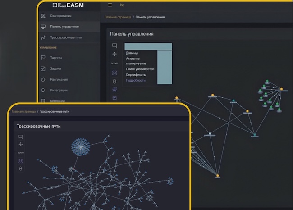Select comment tool in tracing graph toolbar
This screenshot has height=210, width=293.
pyautogui.click(x=21, y=137)
